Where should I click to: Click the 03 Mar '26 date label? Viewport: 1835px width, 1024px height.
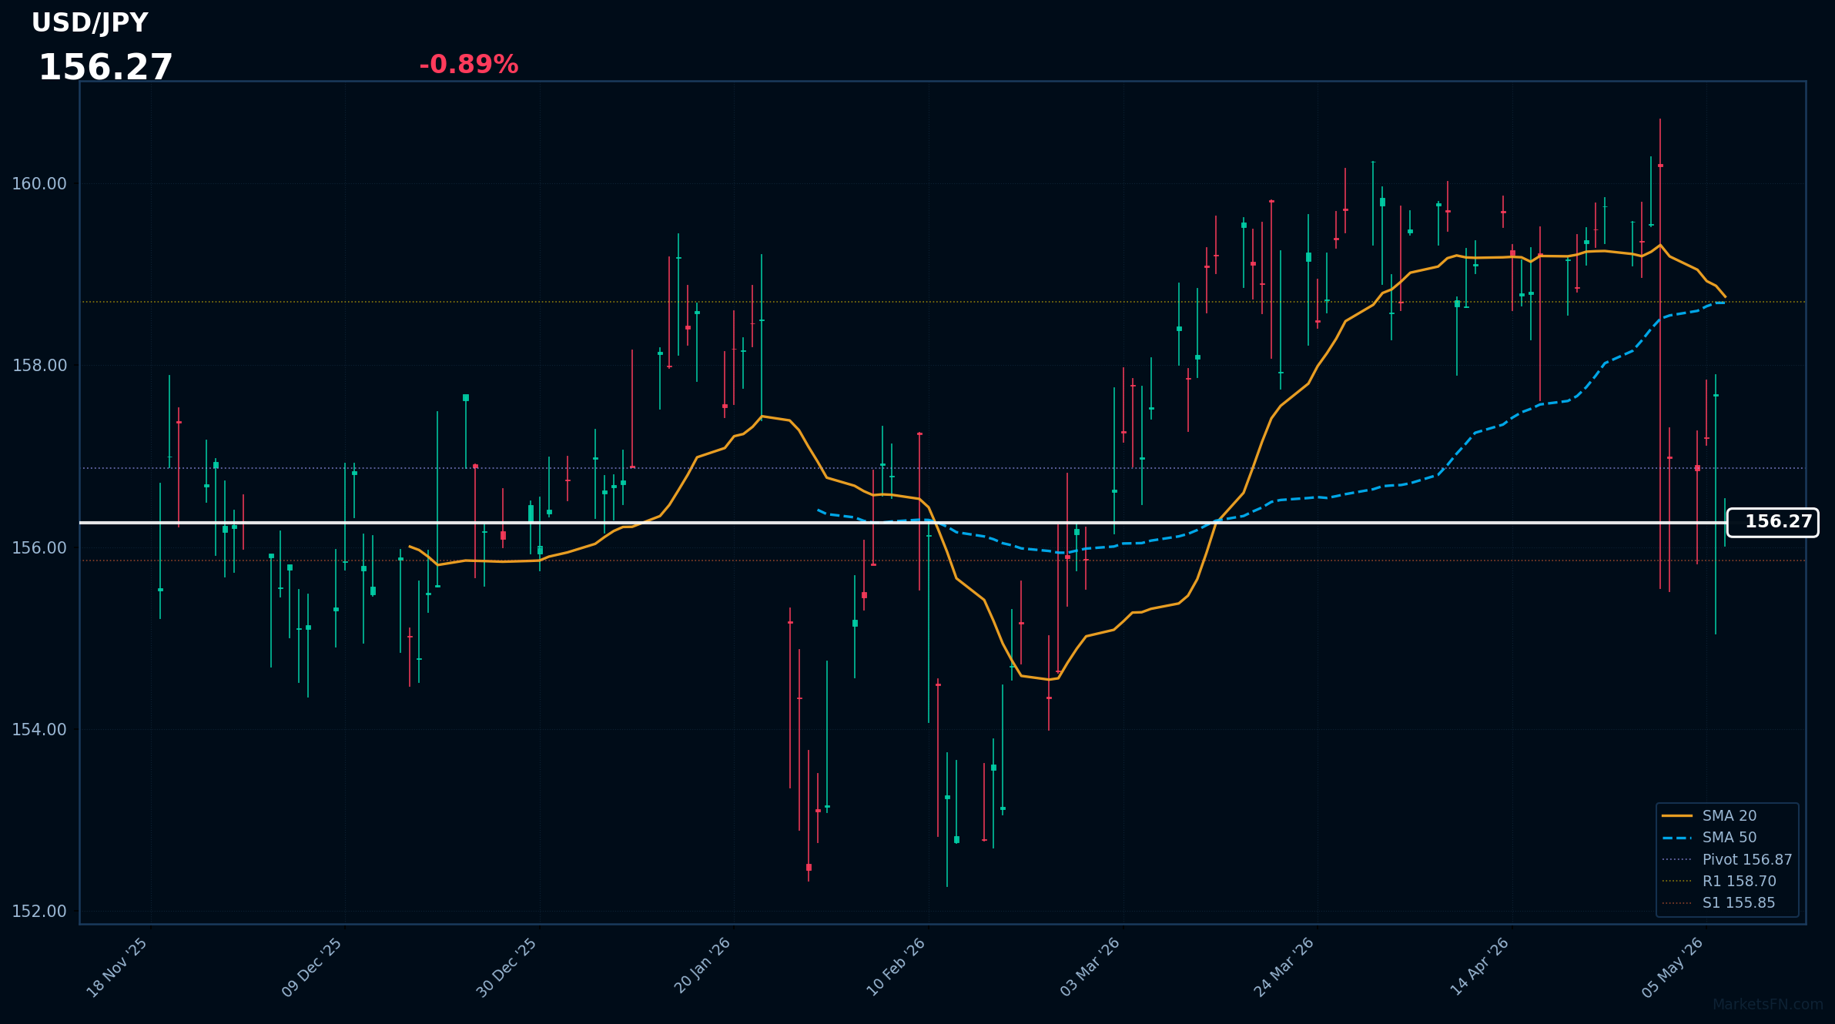click(x=1090, y=968)
